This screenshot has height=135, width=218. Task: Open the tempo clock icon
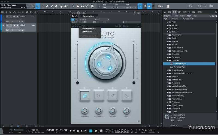pyautogui.click(x=31, y=12)
